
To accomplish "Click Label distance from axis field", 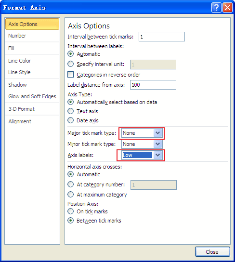I will coord(153,85).
